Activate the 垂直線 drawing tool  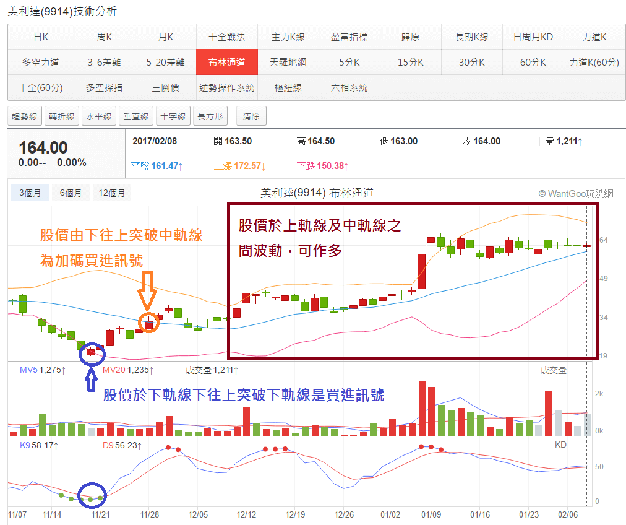click(136, 116)
